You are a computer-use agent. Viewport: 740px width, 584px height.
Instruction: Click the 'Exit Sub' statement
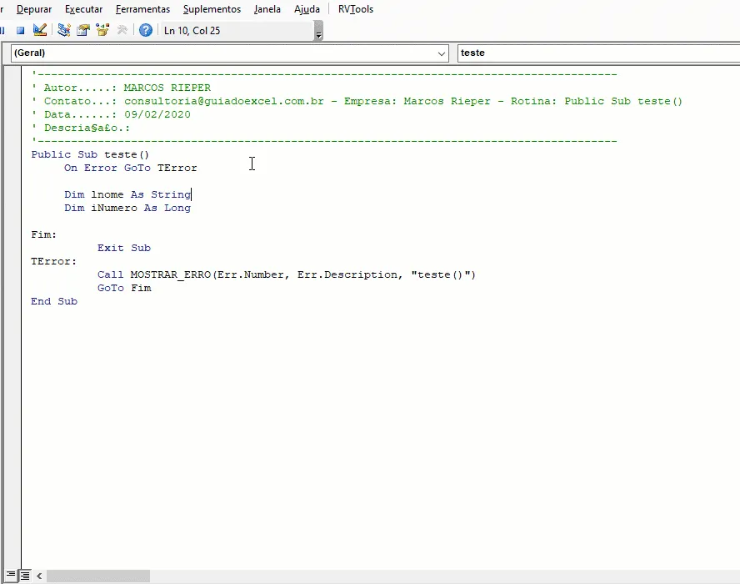click(124, 248)
